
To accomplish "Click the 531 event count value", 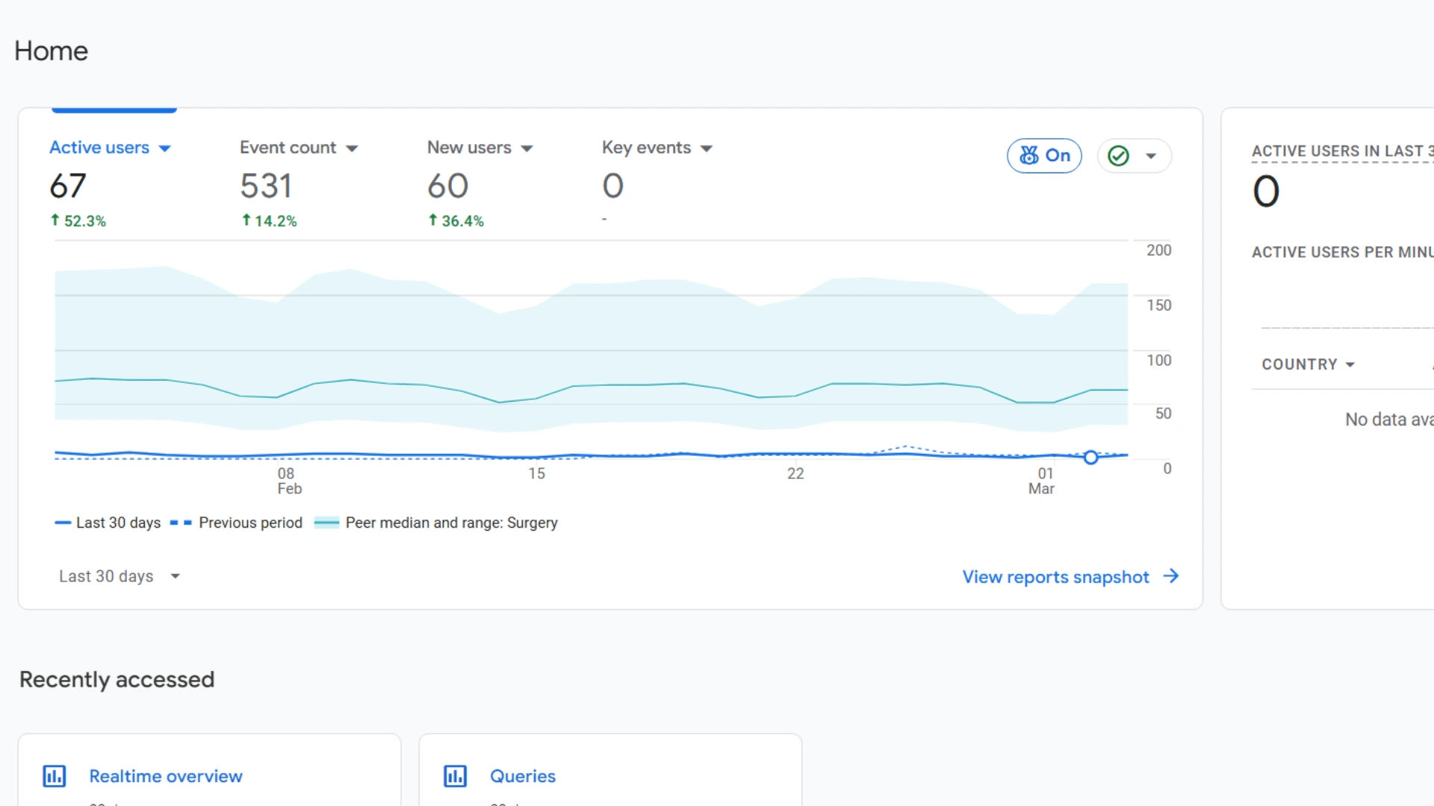I will (x=266, y=186).
